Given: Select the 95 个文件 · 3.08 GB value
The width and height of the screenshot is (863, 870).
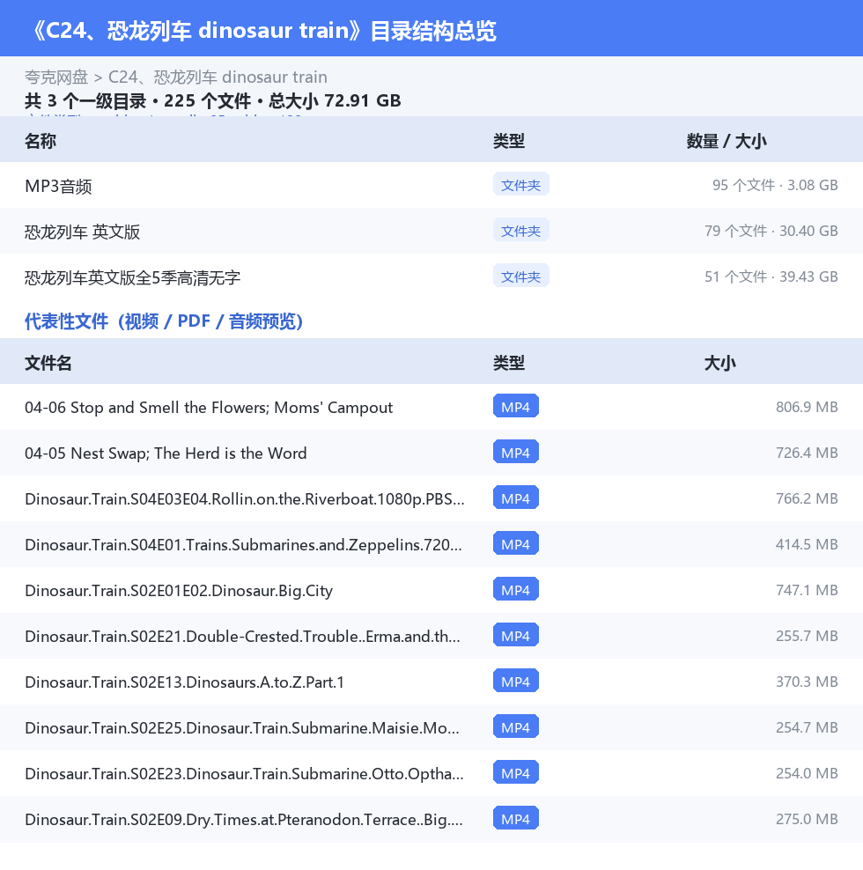Looking at the screenshot, I should coord(775,185).
